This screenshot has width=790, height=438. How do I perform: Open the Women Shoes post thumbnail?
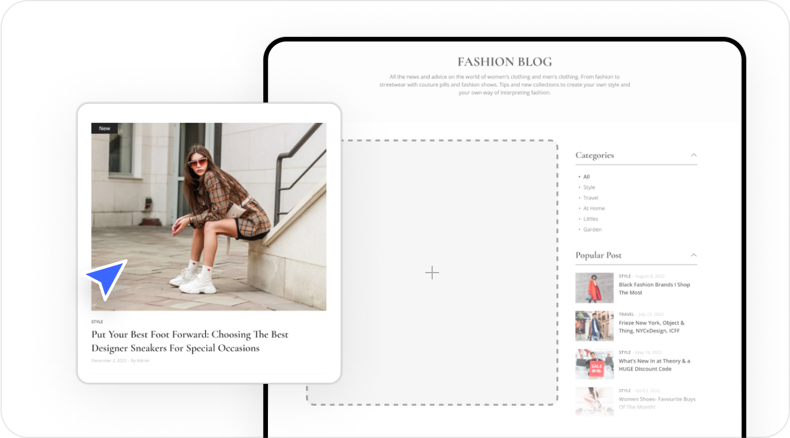click(x=594, y=401)
